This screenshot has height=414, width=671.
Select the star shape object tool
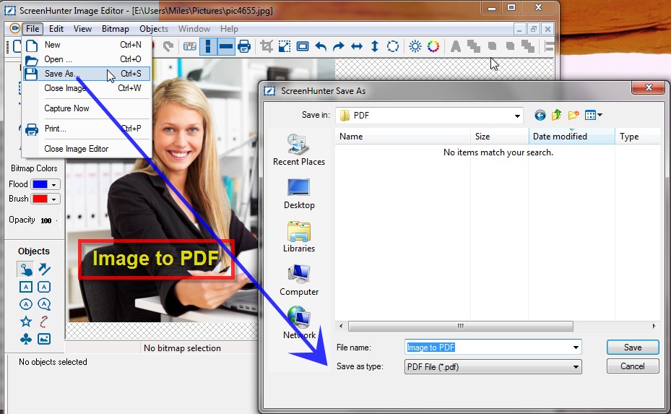(26, 322)
